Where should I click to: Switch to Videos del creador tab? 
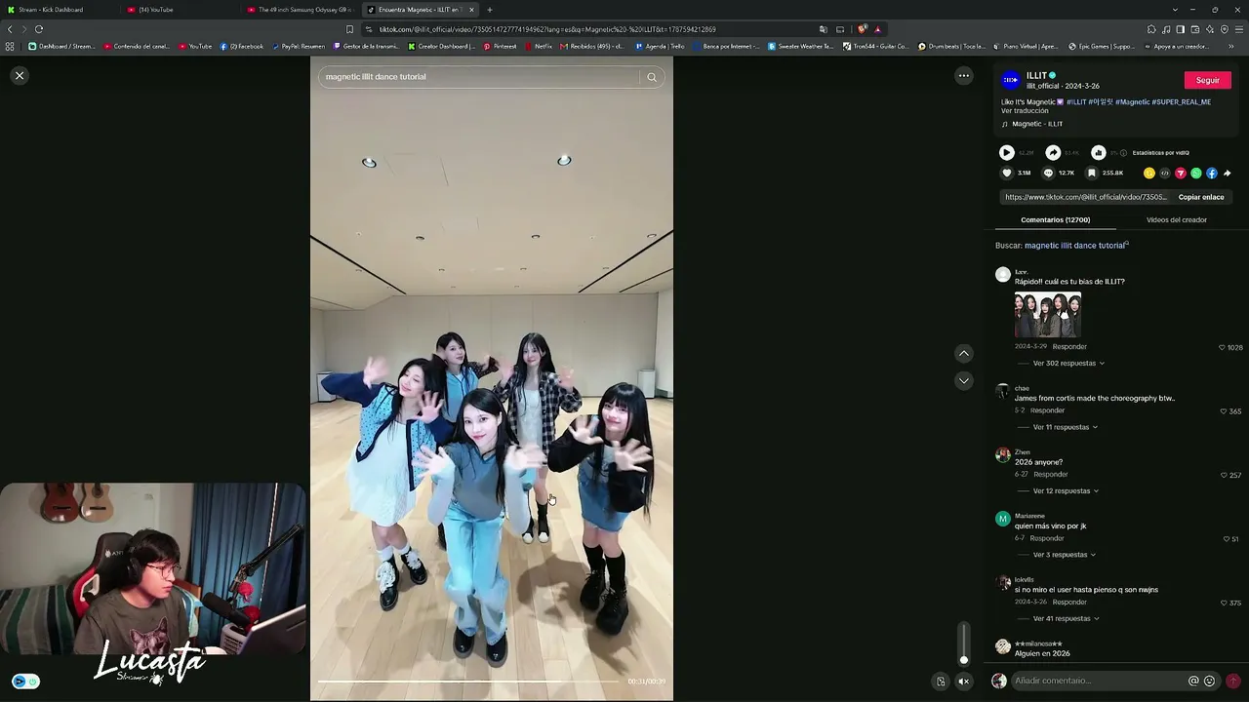pos(1177,220)
